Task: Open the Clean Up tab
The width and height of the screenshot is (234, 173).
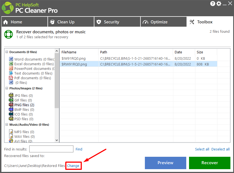Action: tap(71, 22)
